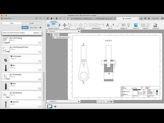The height and width of the screenshot is (123, 164).
Task: Select the Section View tool
Action: (x=58, y=25)
